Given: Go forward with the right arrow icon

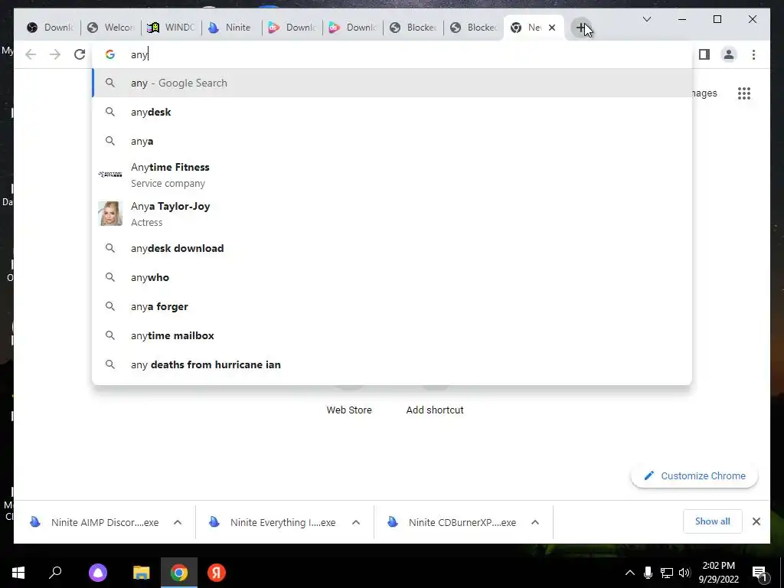Looking at the screenshot, I should point(55,54).
